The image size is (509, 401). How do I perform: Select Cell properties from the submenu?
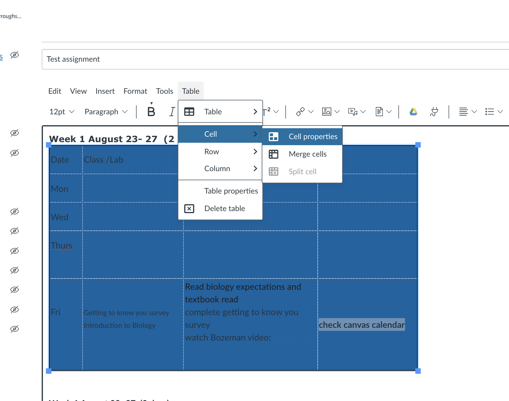tap(313, 136)
